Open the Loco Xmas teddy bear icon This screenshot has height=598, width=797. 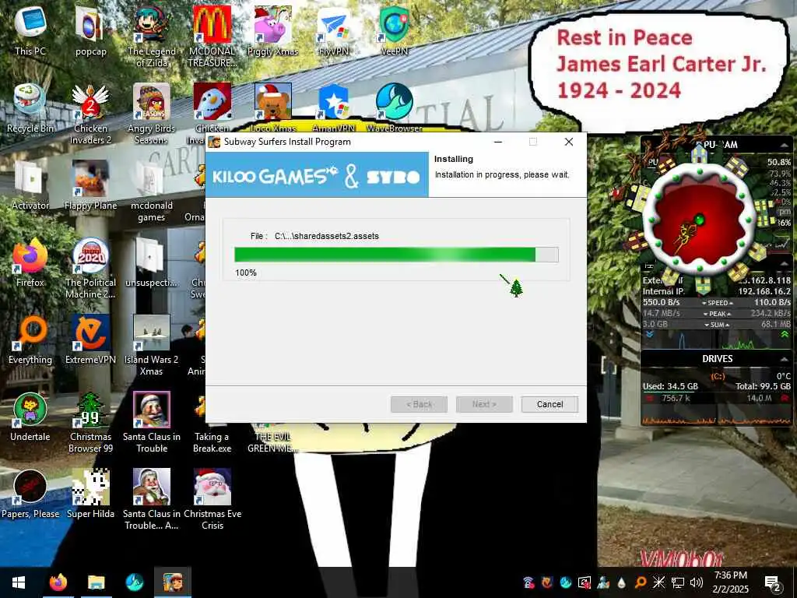click(x=272, y=107)
